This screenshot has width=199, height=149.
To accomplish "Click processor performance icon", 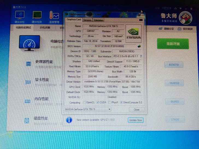I will click(28, 64).
